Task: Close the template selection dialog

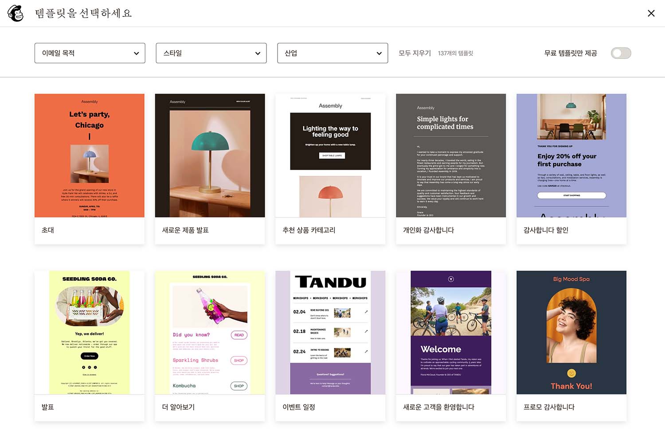Action: pyautogui.click(x=651, y=13)
